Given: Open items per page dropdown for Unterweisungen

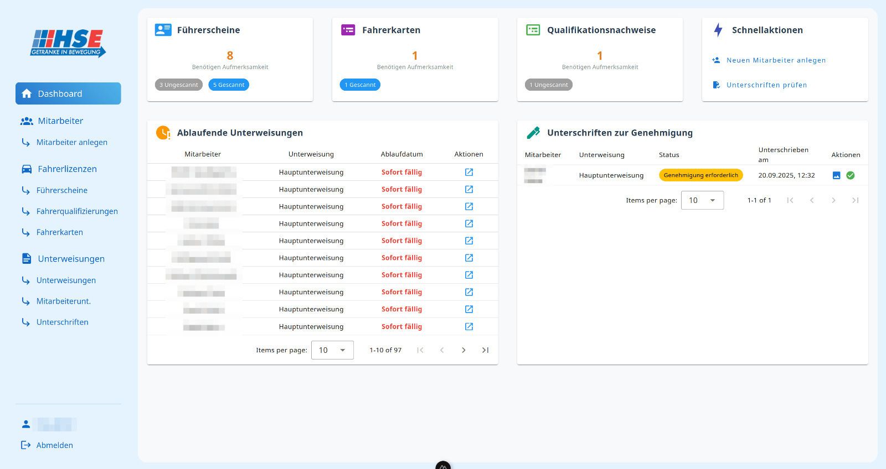Looking at the screenshot, I should (x=332, y=350).
